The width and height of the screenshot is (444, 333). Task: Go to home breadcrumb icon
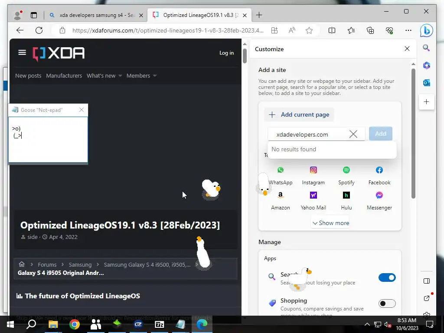click(22, 264)
